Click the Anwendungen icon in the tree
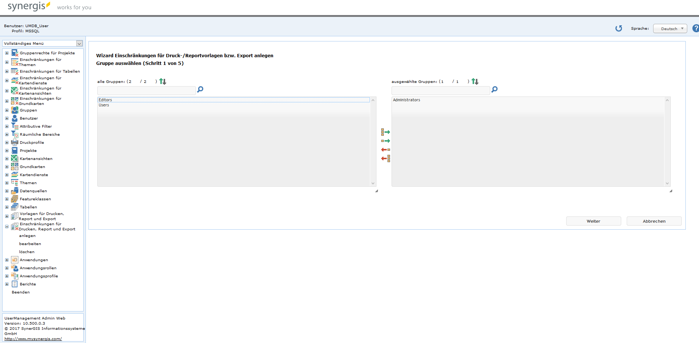This screenshot has height=343, width=699. click(x=15, y=260)
